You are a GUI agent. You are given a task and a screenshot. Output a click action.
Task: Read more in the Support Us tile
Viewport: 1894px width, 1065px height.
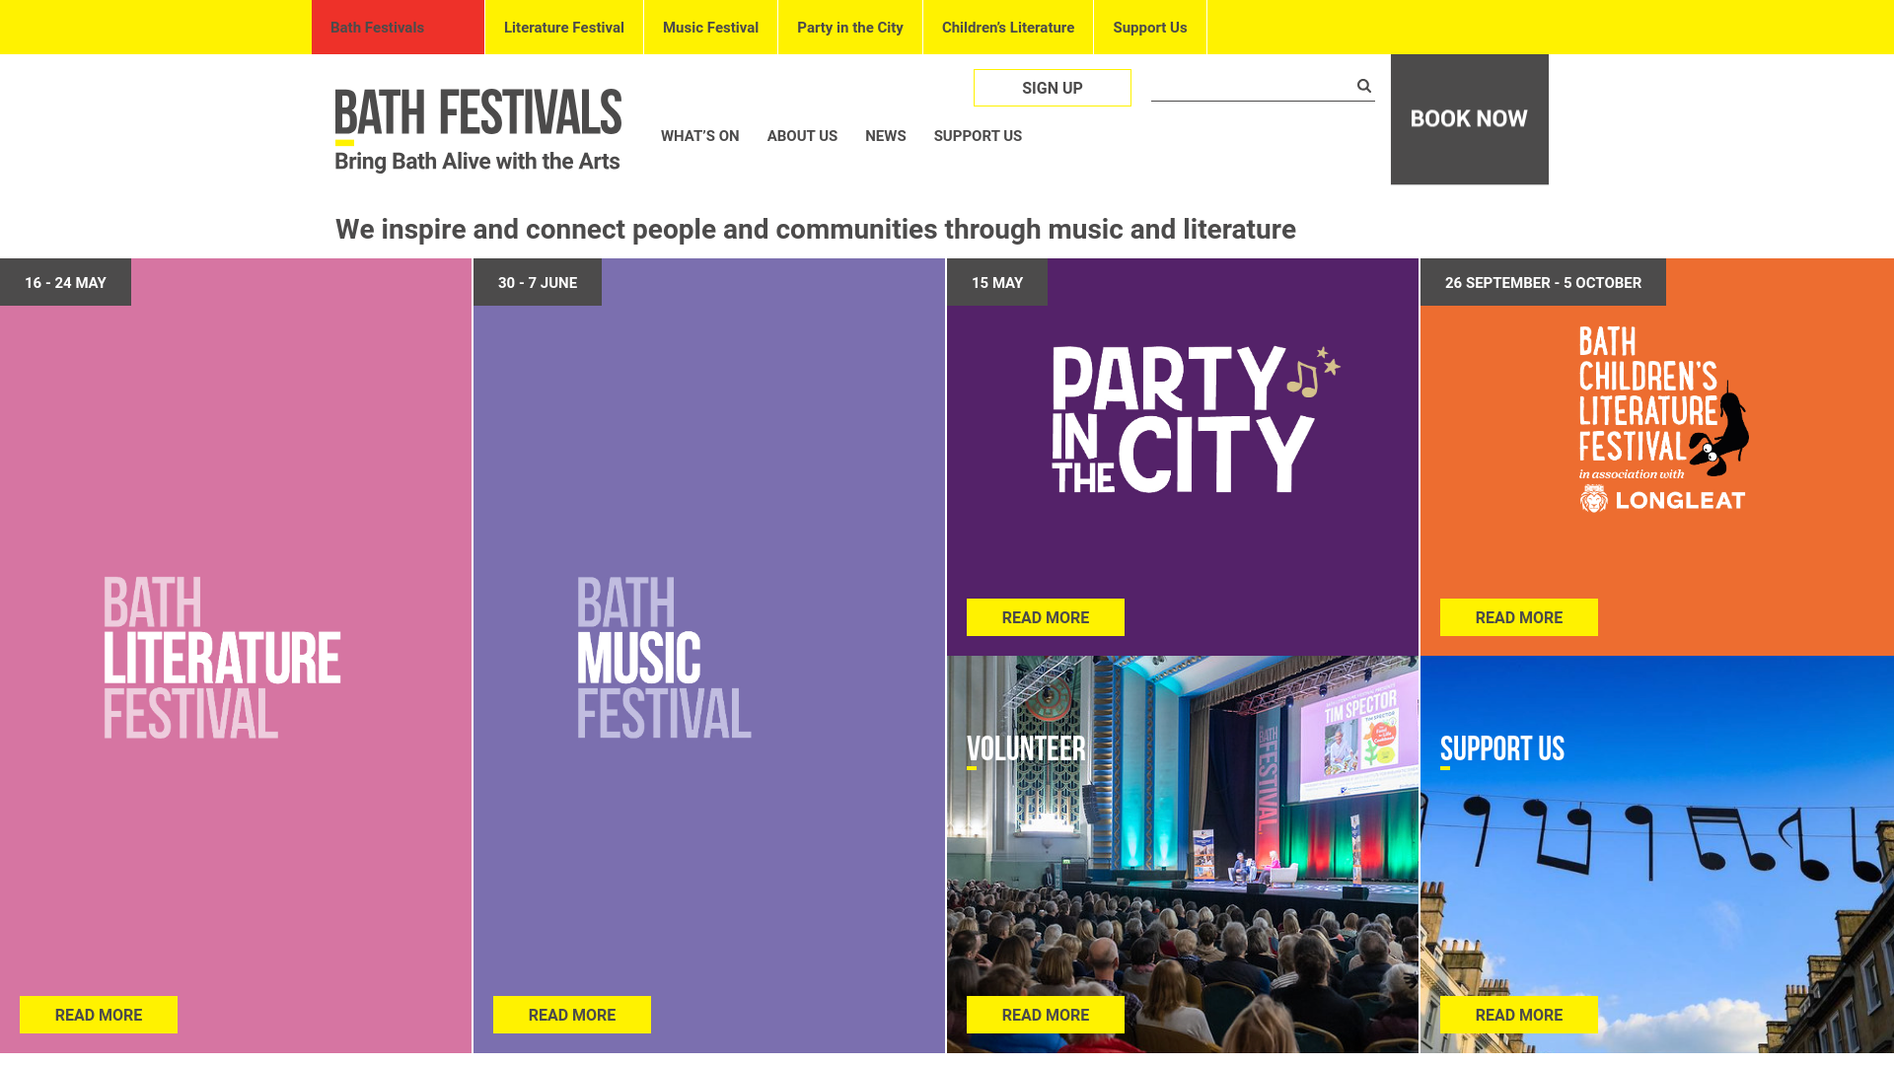[1519, 1015]
